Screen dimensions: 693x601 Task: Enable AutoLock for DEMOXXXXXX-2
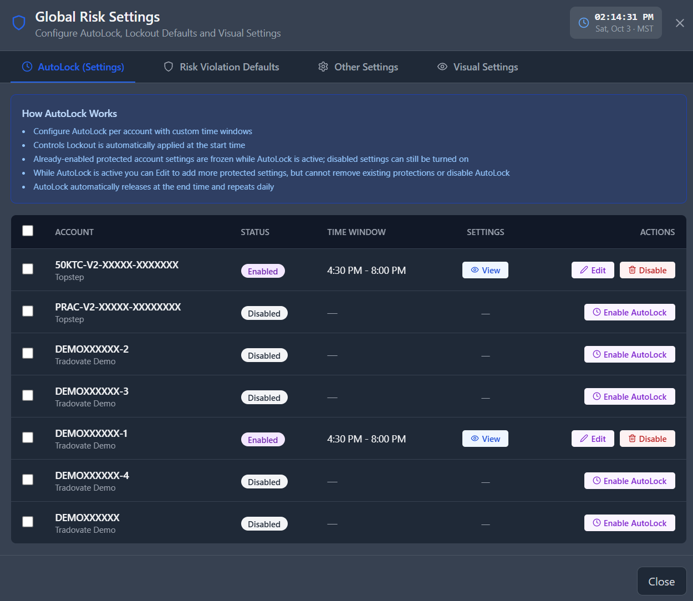(x=630, y=354)
